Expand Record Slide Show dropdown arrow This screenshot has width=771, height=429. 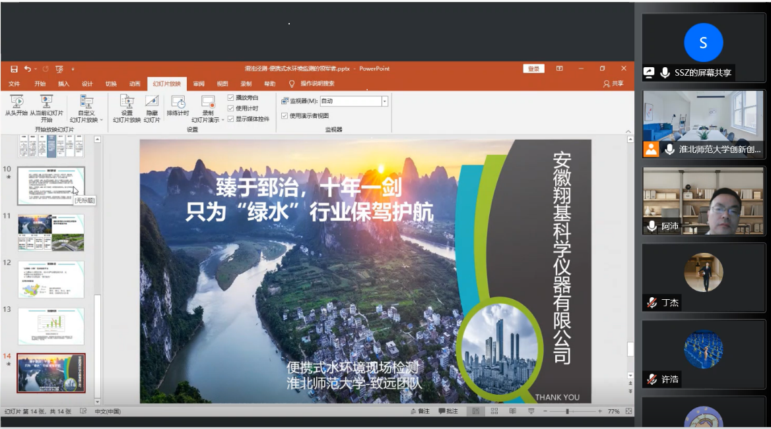pyautogui.click(x=222, y=120)
